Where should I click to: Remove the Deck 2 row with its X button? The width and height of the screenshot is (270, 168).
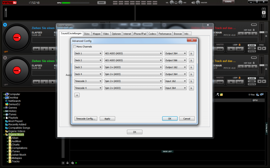[191, 60]
